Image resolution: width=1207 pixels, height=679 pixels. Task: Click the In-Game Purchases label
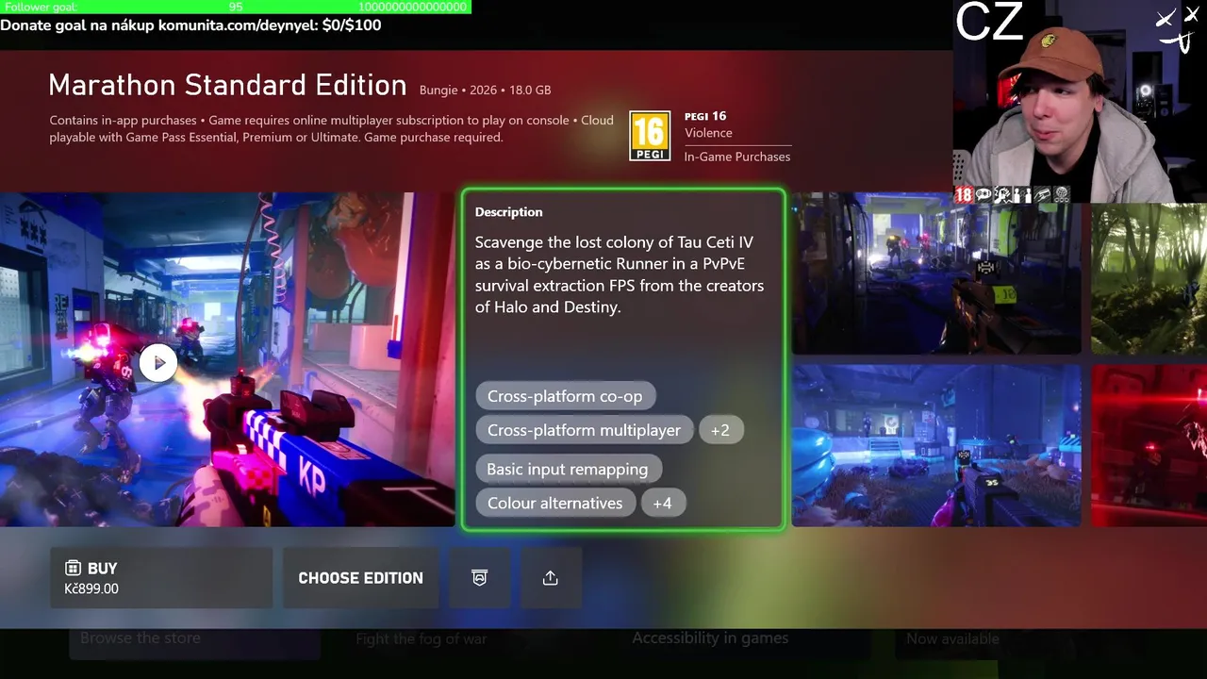tap(737, 157)
